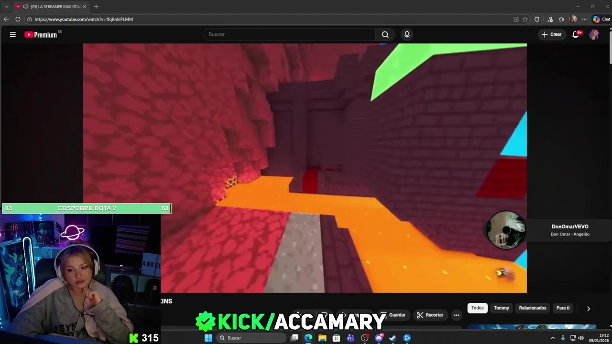Open the tab list dropdown arrow
The height and width of the screenshot is (344, 612).
pyautogui.click(x=6, y=7)
